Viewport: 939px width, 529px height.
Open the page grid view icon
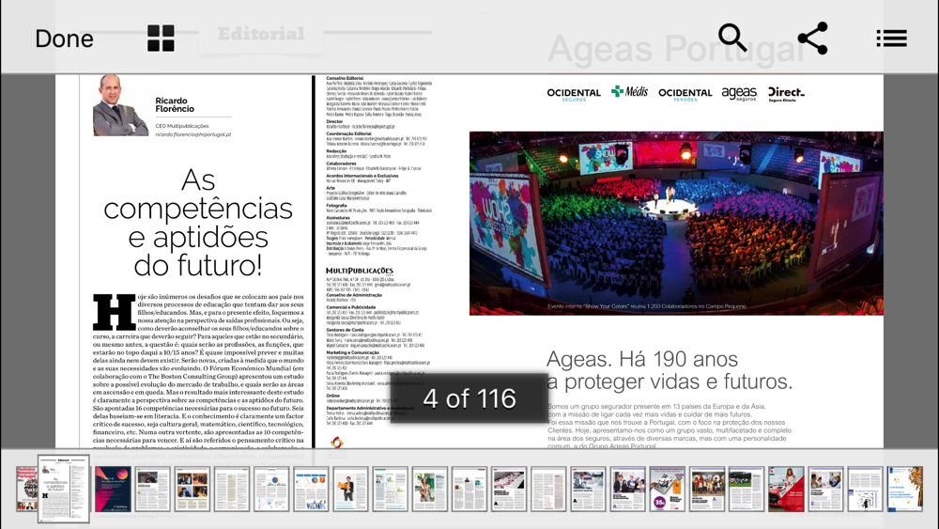pyautogui.click(x=161, y=39)
